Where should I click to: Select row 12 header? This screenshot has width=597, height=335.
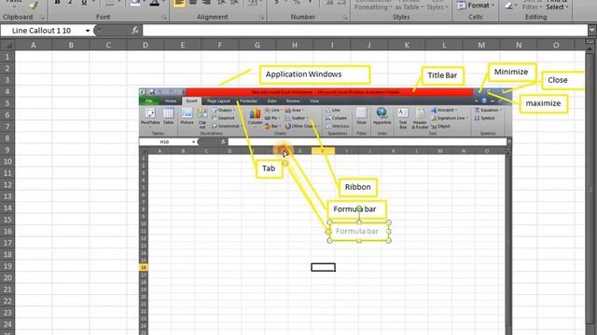tap(7, 184)
